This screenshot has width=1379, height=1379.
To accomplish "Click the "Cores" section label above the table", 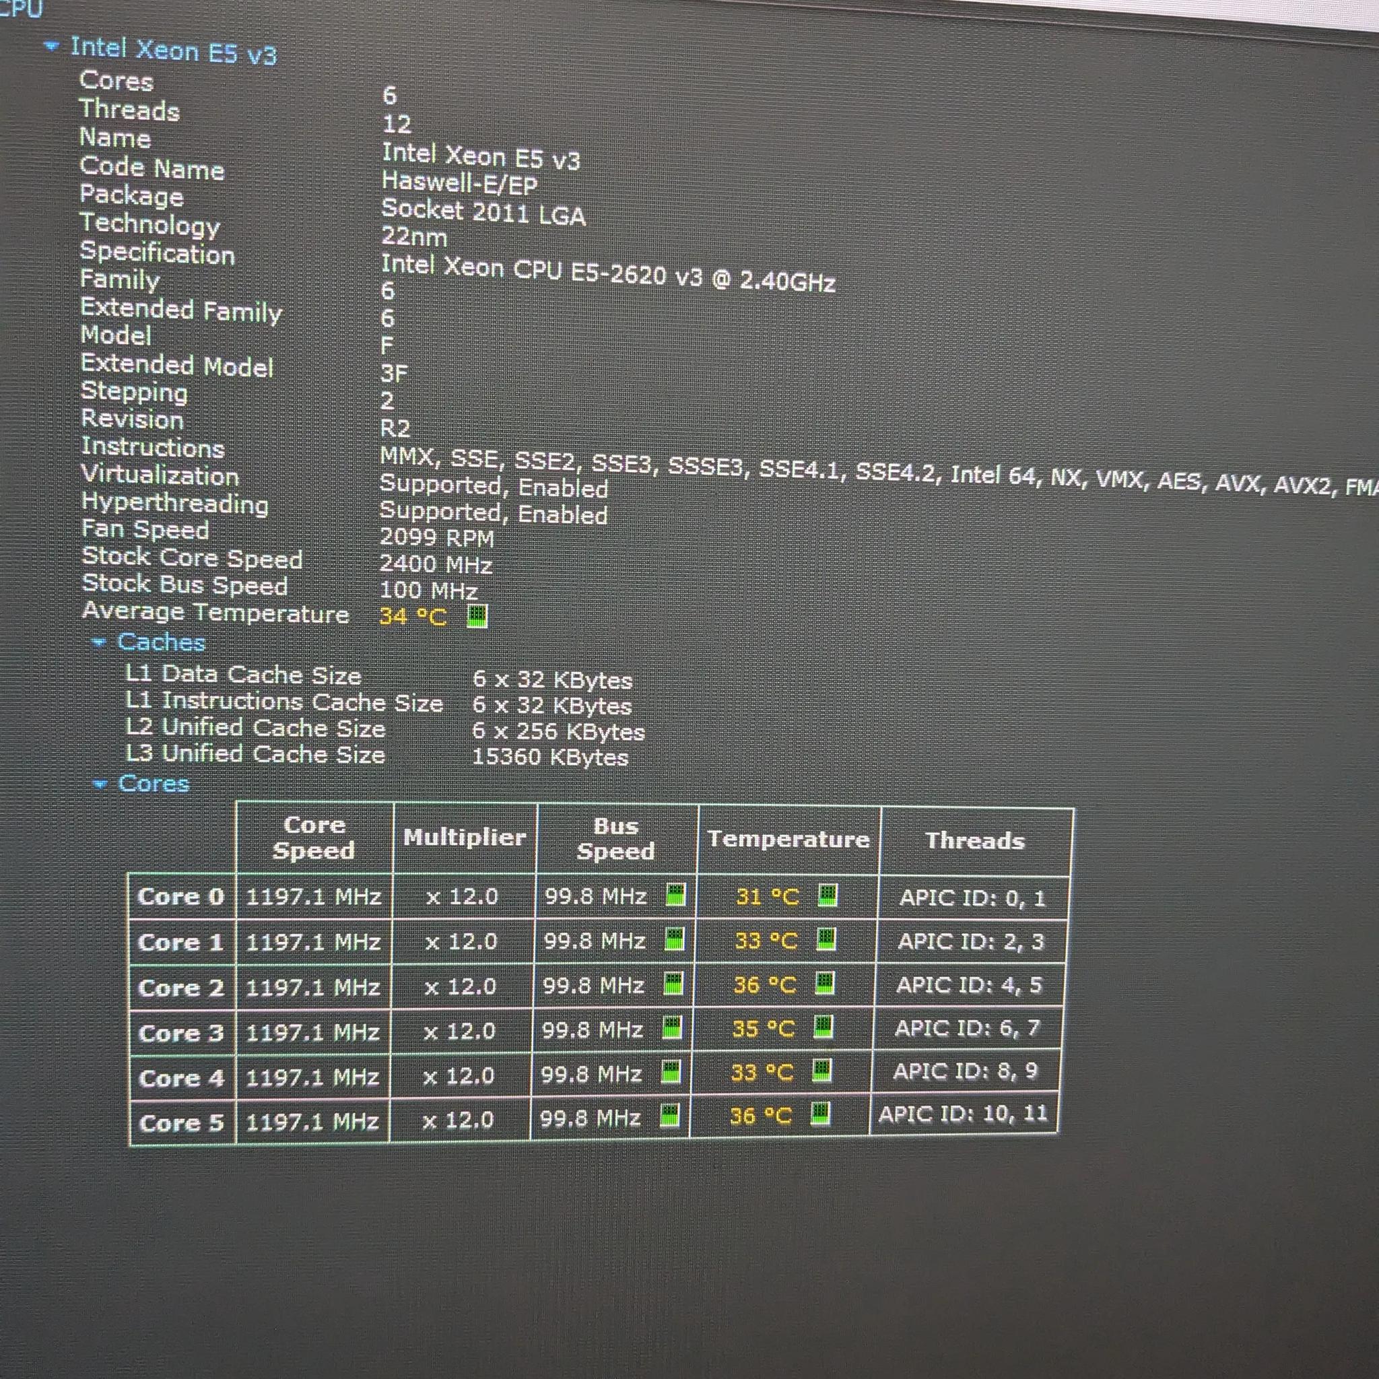I will click(x=154, y=784).
